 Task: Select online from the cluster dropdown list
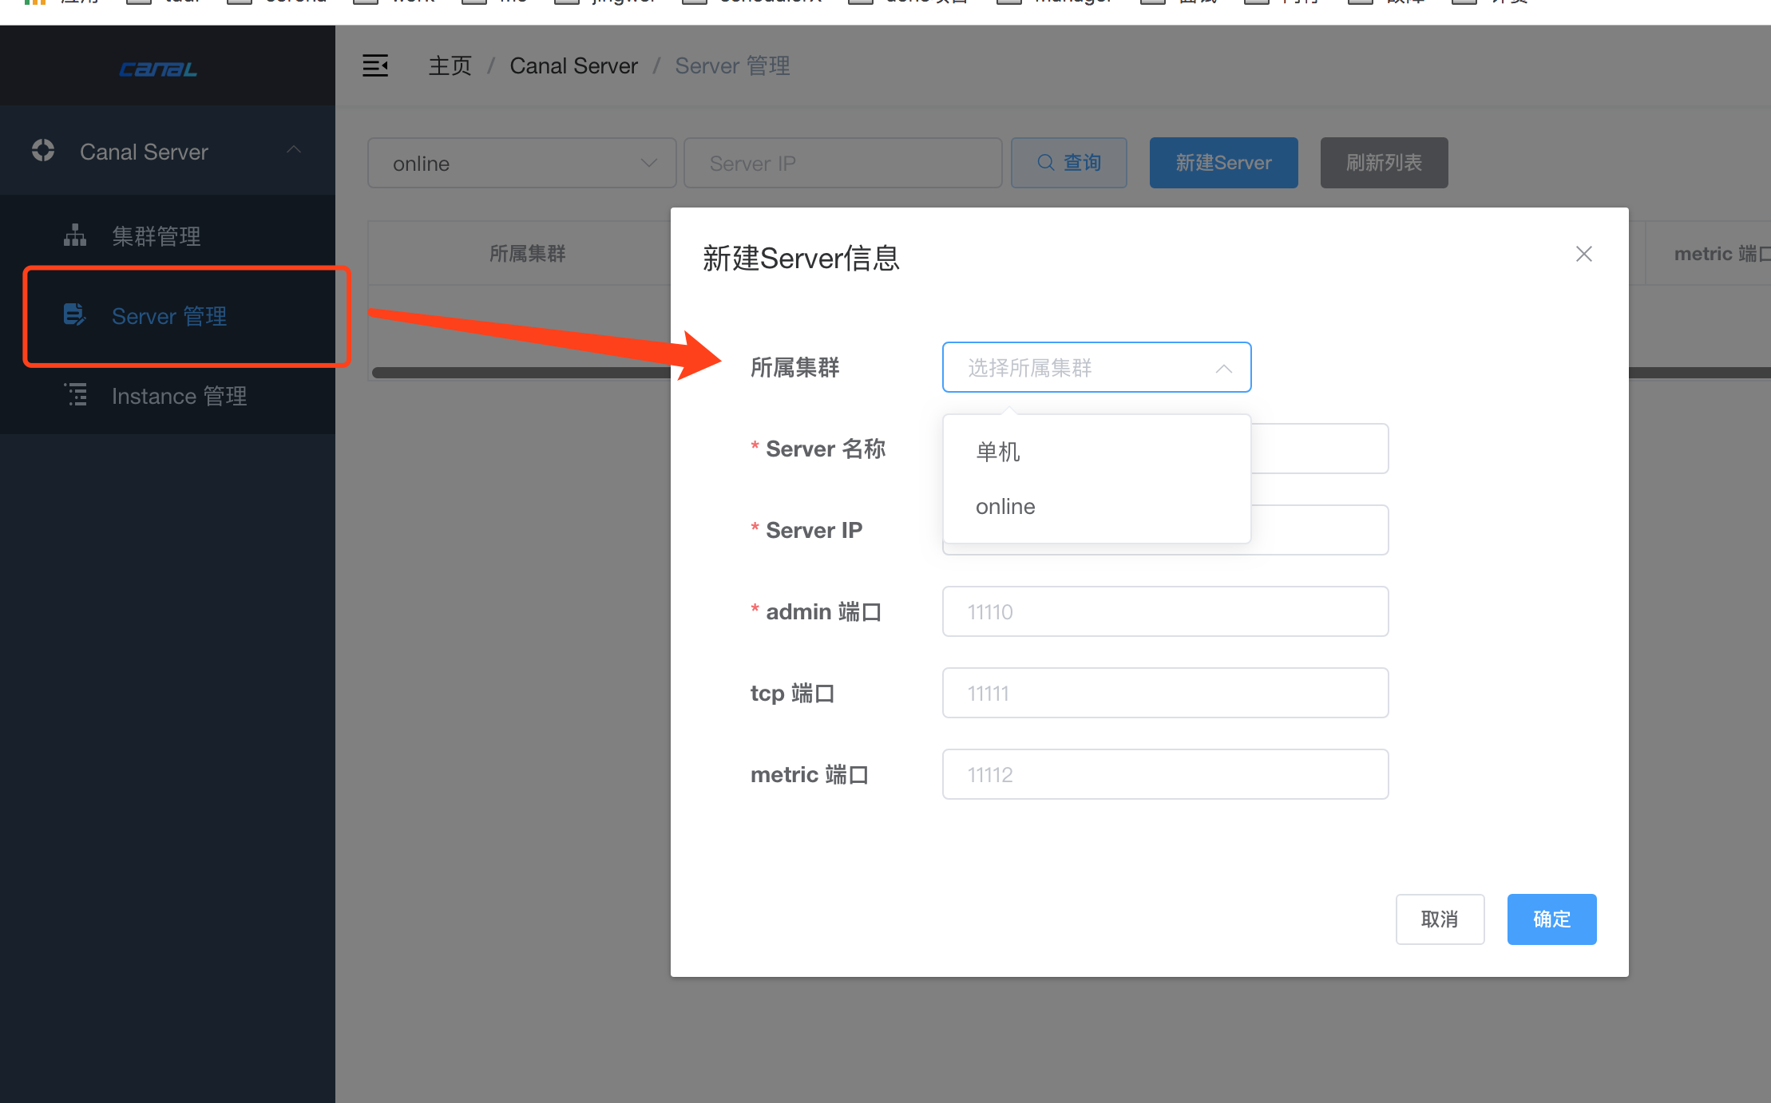[x=1004, y=506]
